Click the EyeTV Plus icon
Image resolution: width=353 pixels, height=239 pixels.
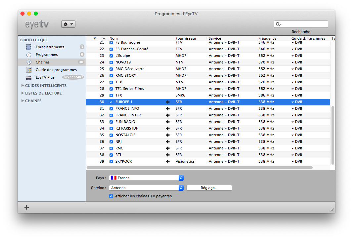tap(29, 77)
